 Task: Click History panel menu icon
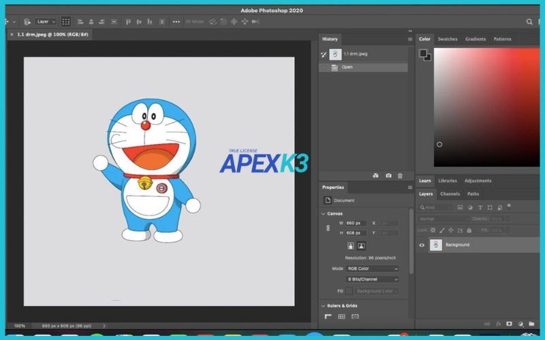(x=410, y=39)
